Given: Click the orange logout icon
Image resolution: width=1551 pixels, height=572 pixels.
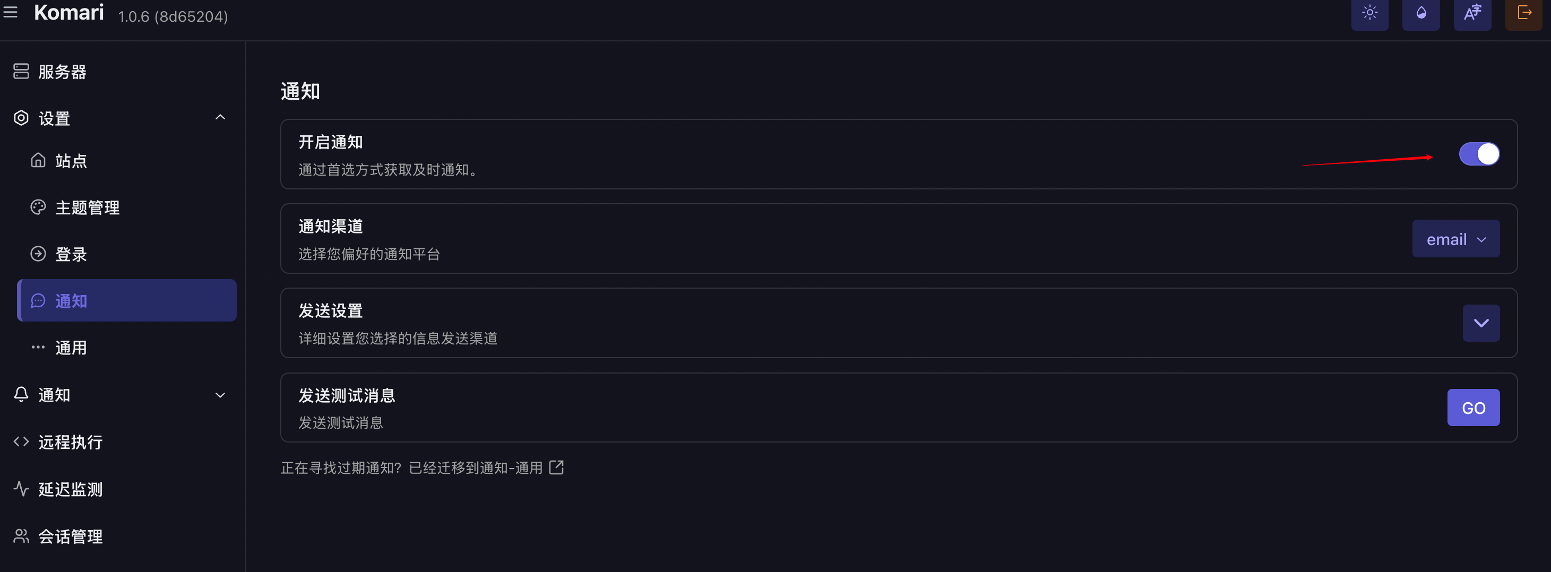Looking at the screenshot, I should click(1523, 13).
